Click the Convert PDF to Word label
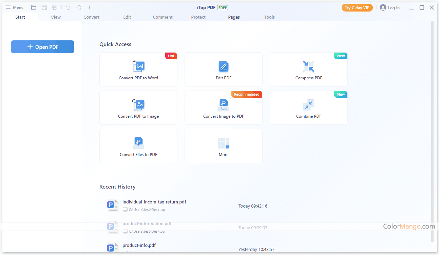The image size is (439, 255). (x=138, y=78)
